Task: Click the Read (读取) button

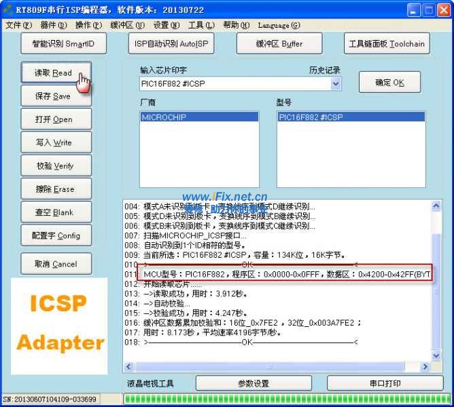Action: pyautogui.click(x=53, y=73)
